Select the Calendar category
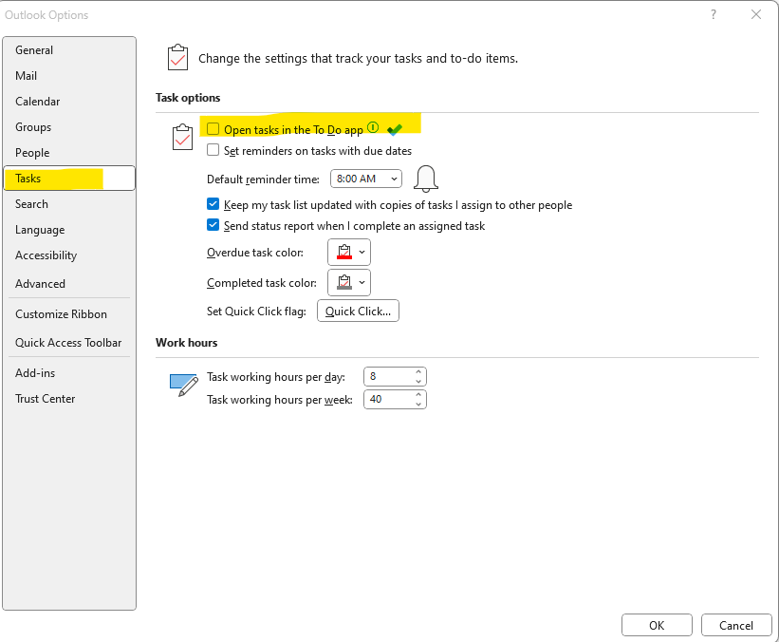 [37, 102]
